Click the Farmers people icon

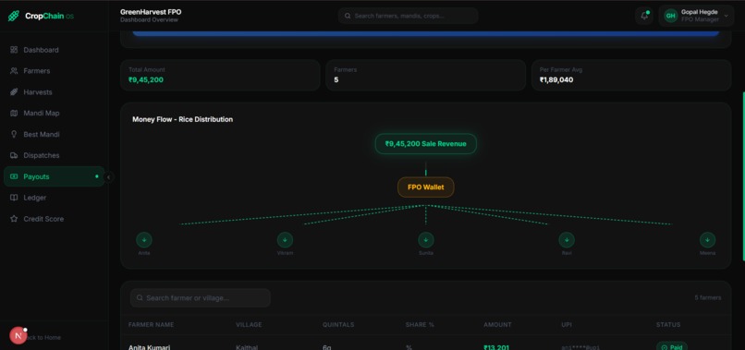pos(14,71)
